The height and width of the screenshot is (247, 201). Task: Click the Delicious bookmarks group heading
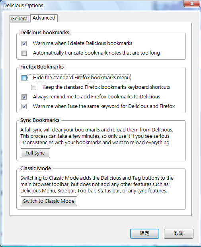pos(45,32)
